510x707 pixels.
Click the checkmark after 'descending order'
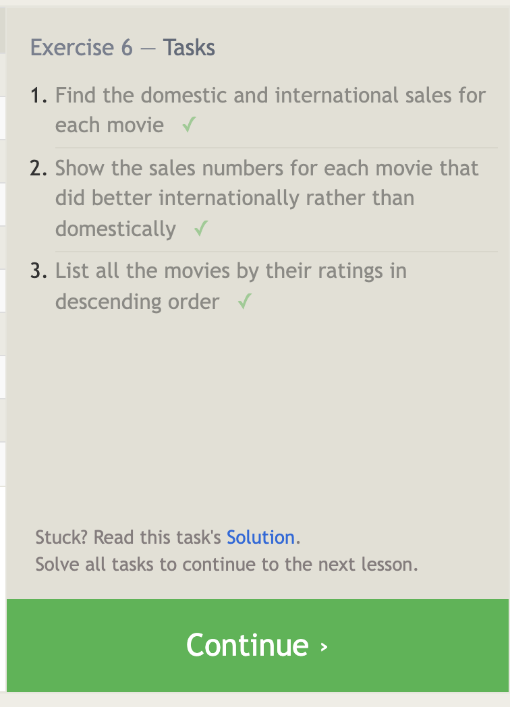tap(244, 302)
